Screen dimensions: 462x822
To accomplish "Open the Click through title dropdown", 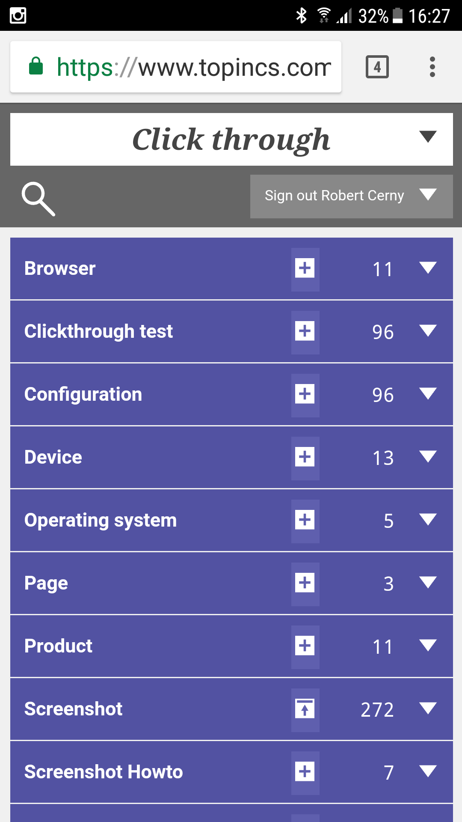I will (x=428, y=137).
